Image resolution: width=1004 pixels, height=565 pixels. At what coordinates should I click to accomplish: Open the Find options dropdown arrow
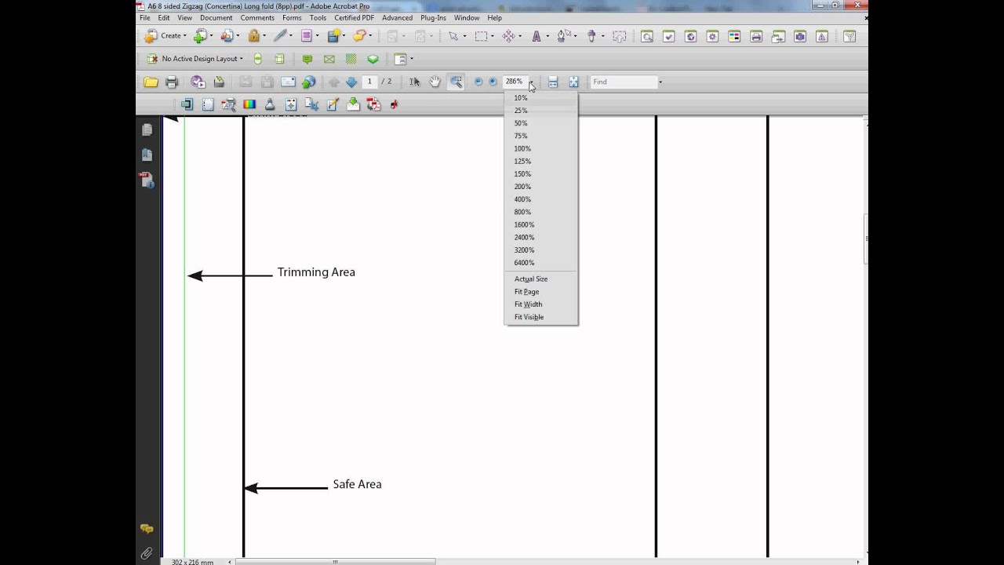pyautogui.click(x=660, y=82)
